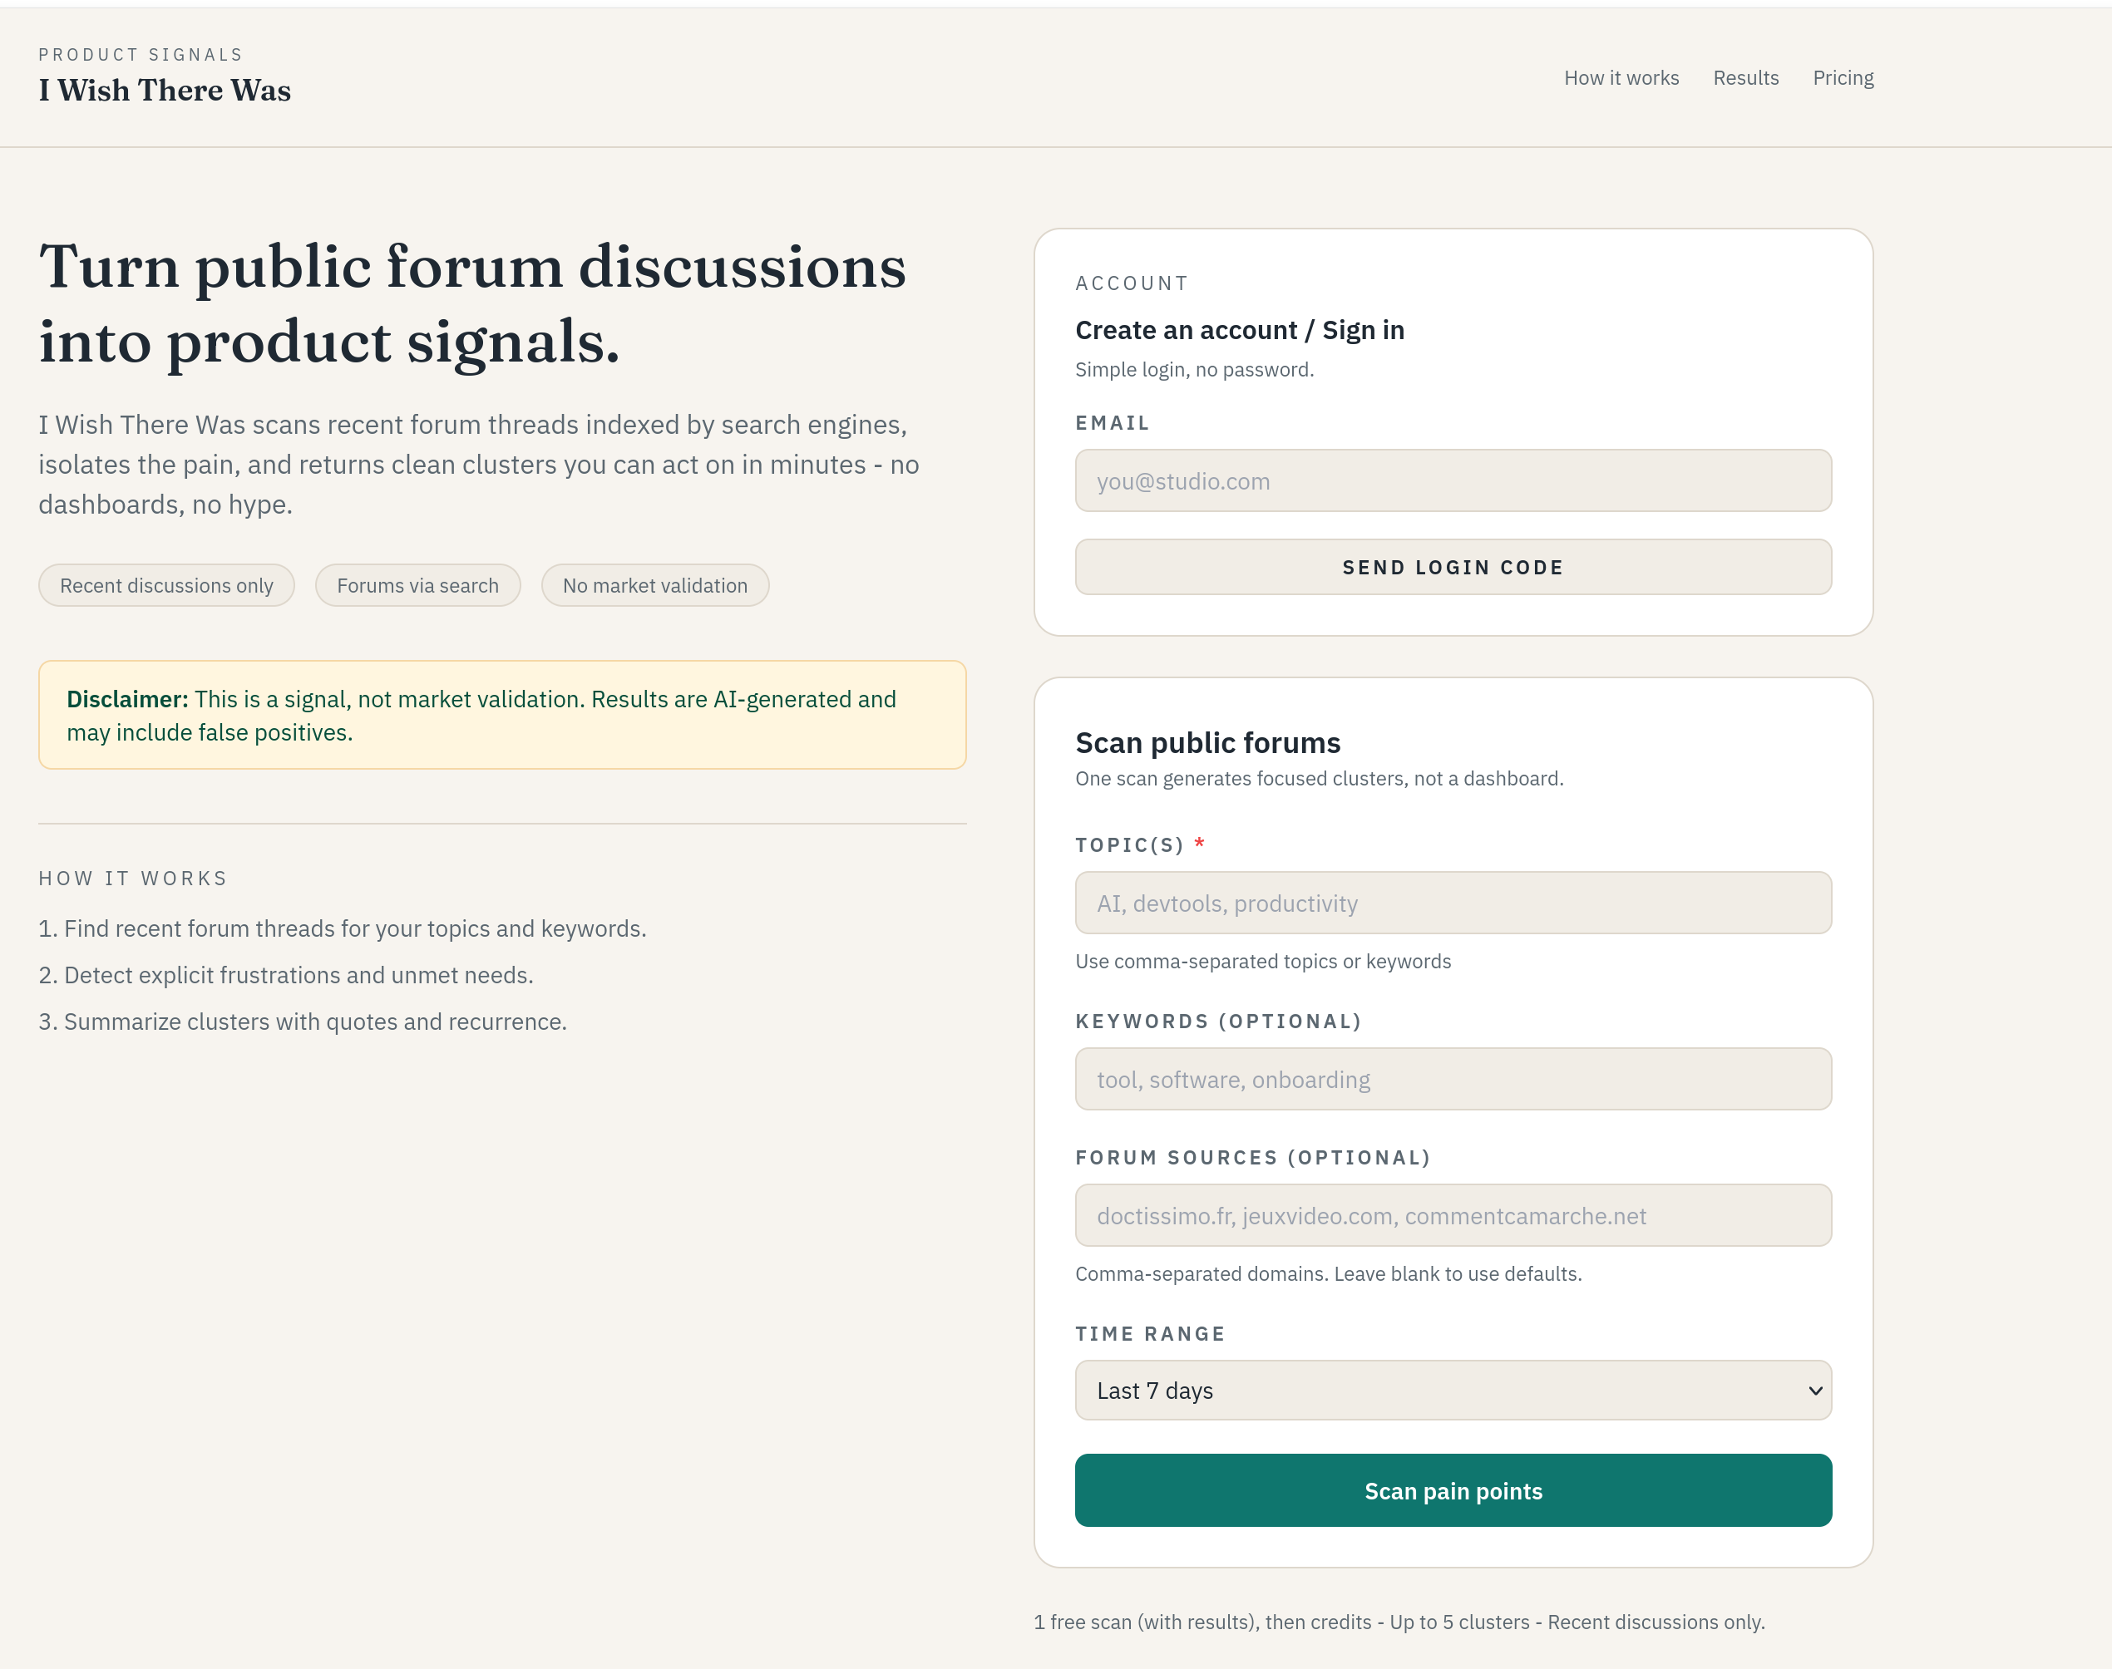Select the No market validation badge
This screenshot has height=1669, width=2112.
tap(655, 584)
